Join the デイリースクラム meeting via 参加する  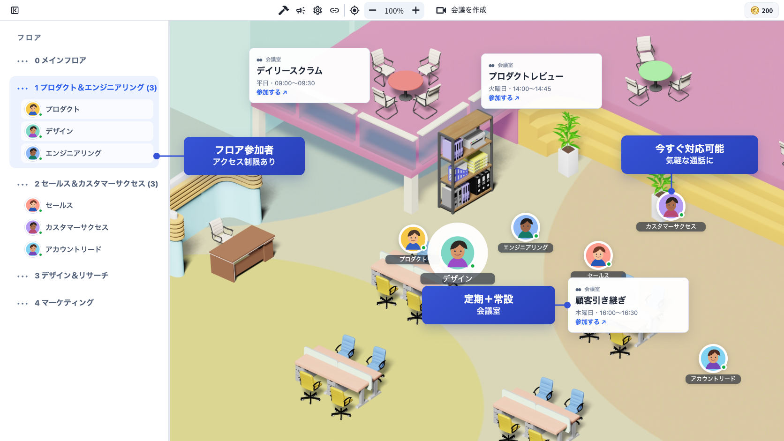click(x=271, y=92)
